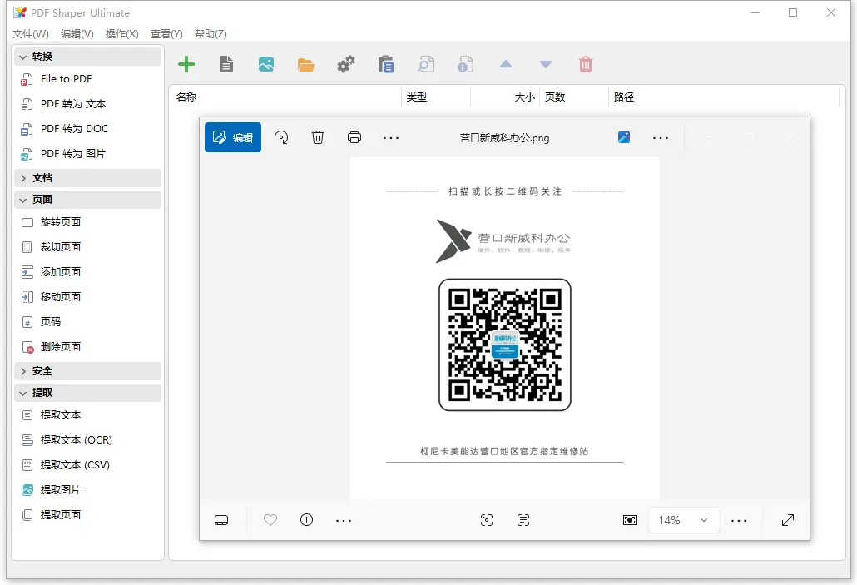
Task: Click the blue design app icon in viewer
Action: pos(624,137)
